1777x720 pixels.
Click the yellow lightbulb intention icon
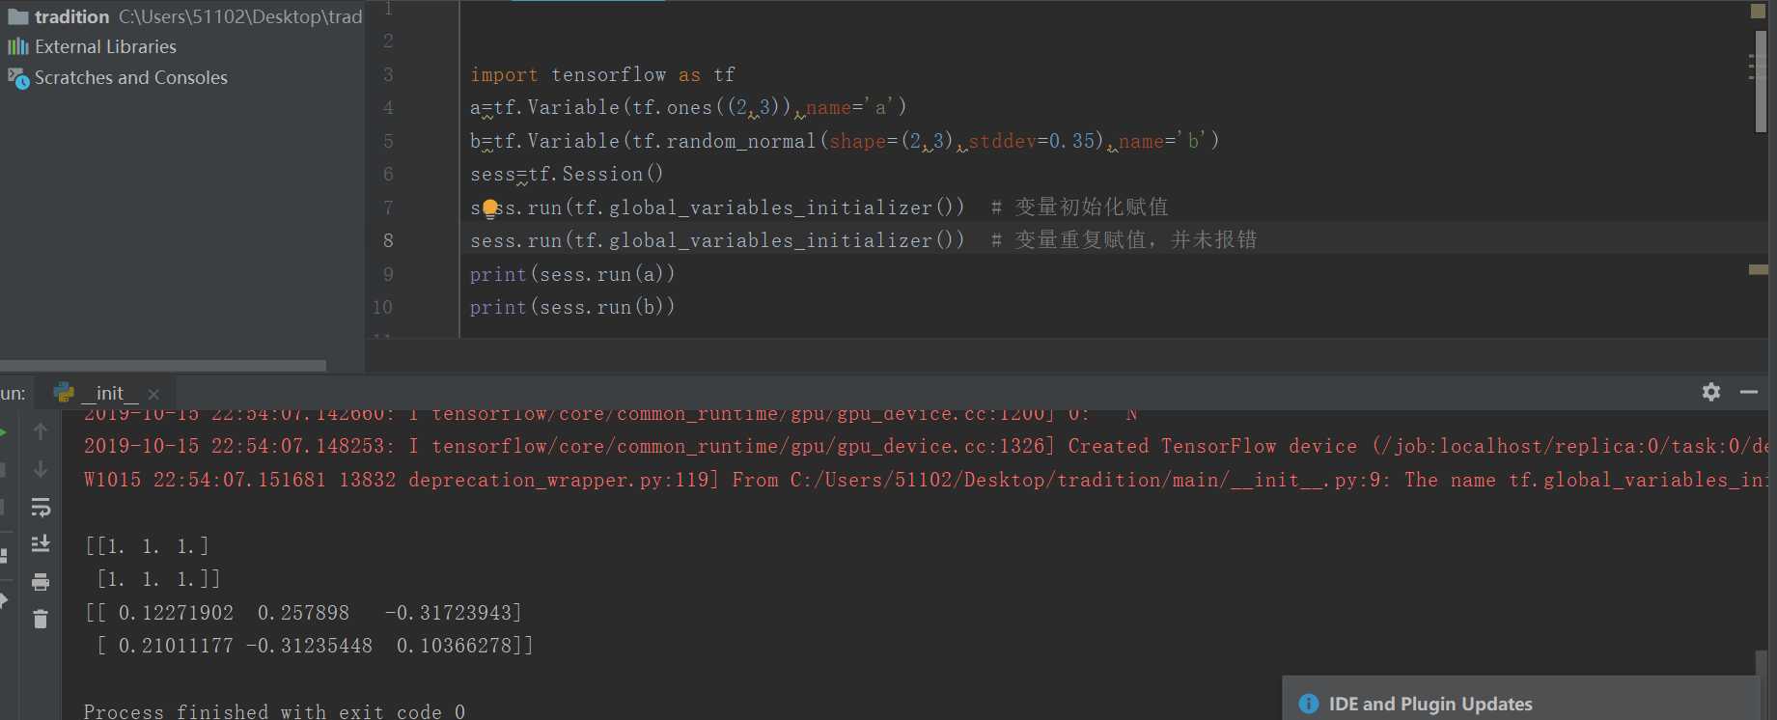pyautogui.click(x=490, y=208)
